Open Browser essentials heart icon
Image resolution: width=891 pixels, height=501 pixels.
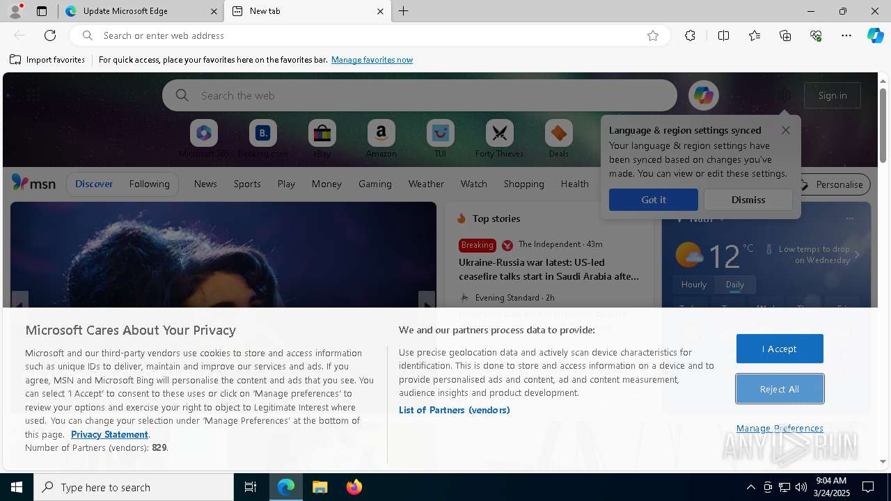pos(816,35)
